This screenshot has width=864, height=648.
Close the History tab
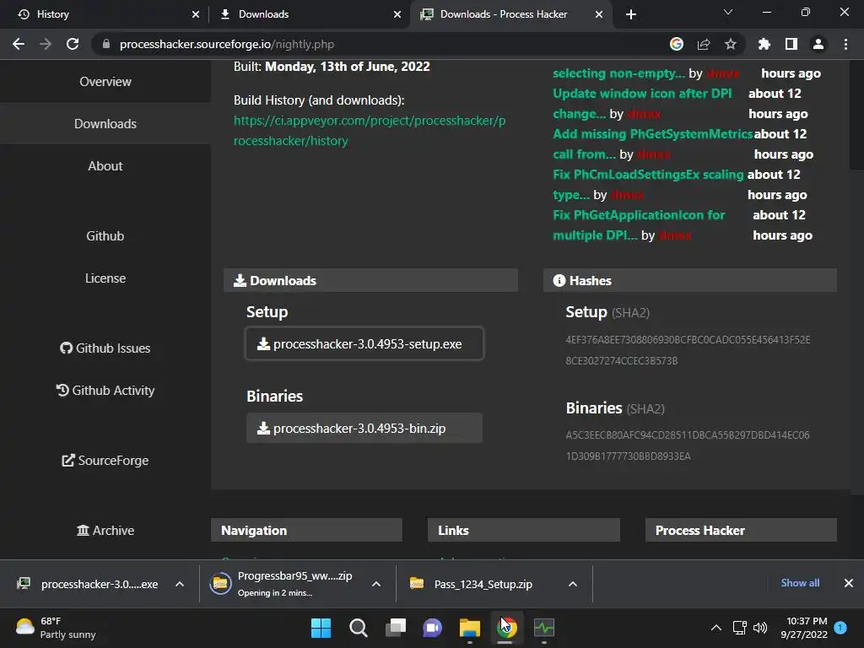click(196, 14)
